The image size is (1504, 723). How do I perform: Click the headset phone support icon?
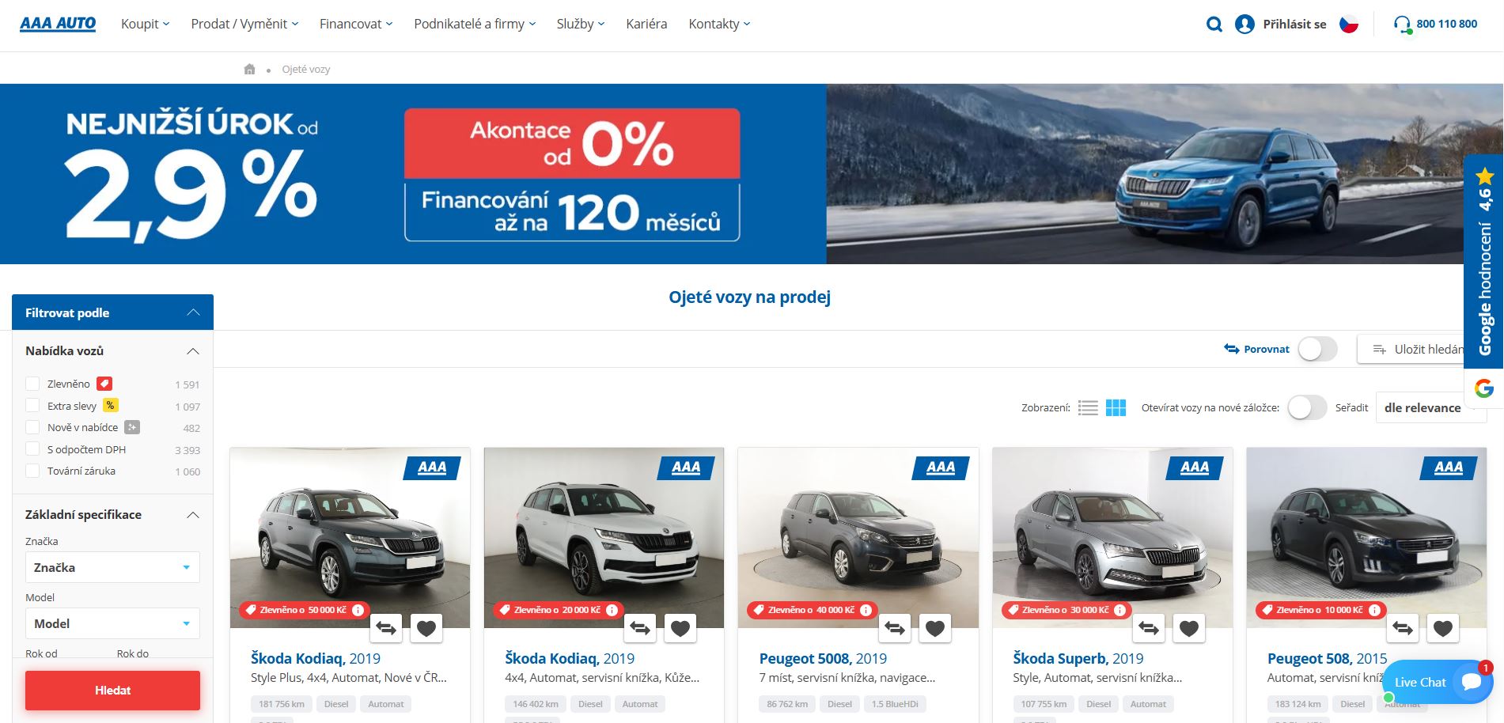pos(1403,25)
